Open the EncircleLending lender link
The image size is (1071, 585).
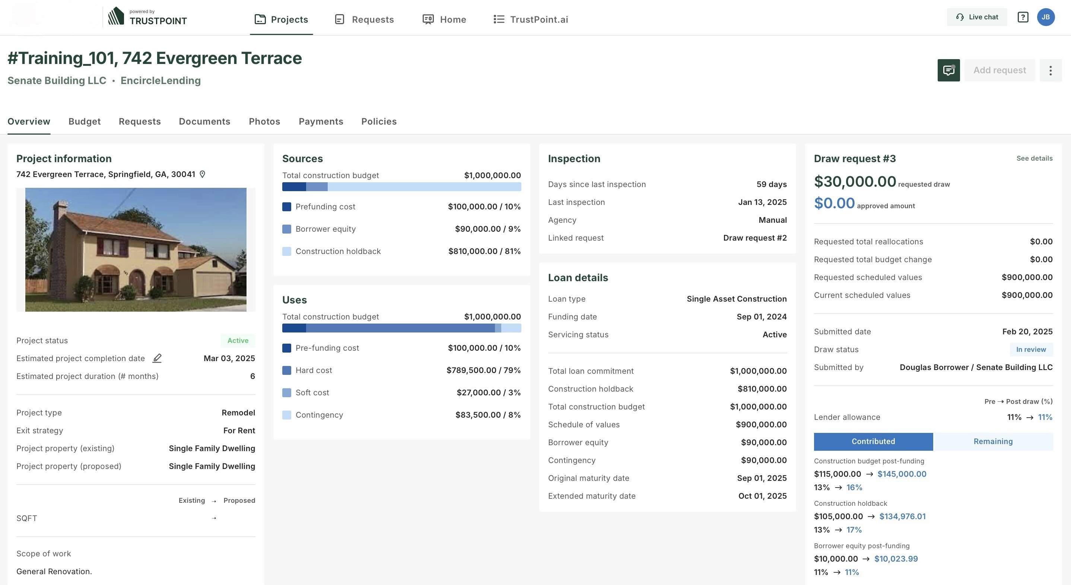point(161,81)
